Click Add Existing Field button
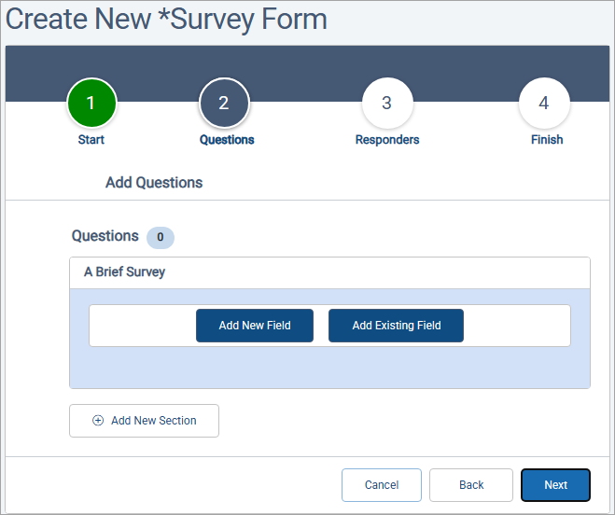The width and height of the screenshot is (615, 515). coord(396,326)
